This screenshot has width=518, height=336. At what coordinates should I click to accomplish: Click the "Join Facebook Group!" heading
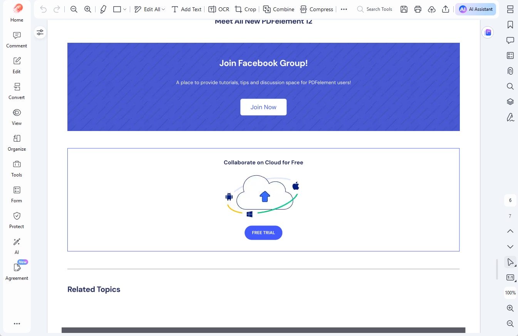point(263,63)
